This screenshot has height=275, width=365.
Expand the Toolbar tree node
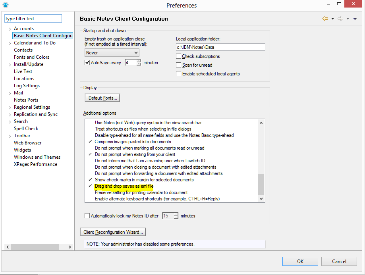click(x=10, y=136)
